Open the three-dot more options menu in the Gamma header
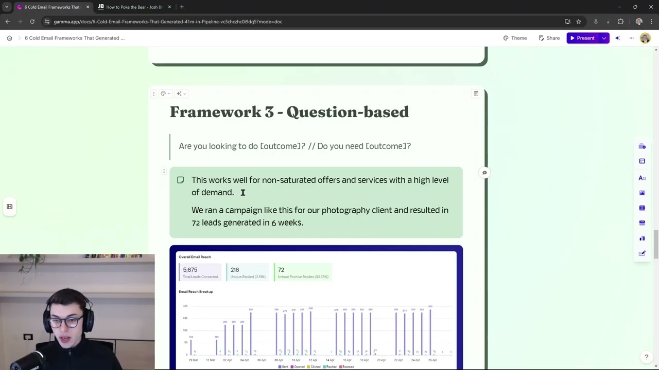 [x=631, y=38]
